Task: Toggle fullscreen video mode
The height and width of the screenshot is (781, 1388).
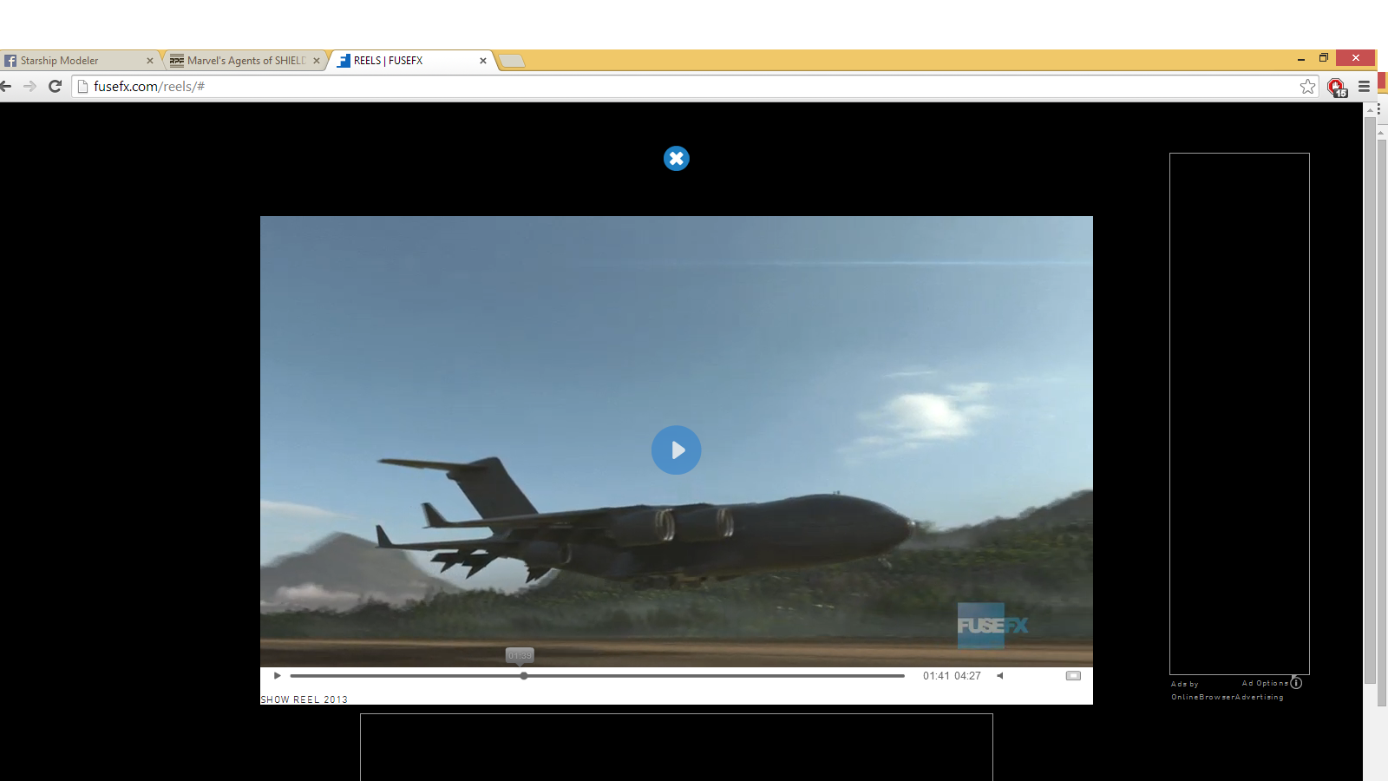Action: [x=1073, y=676]
